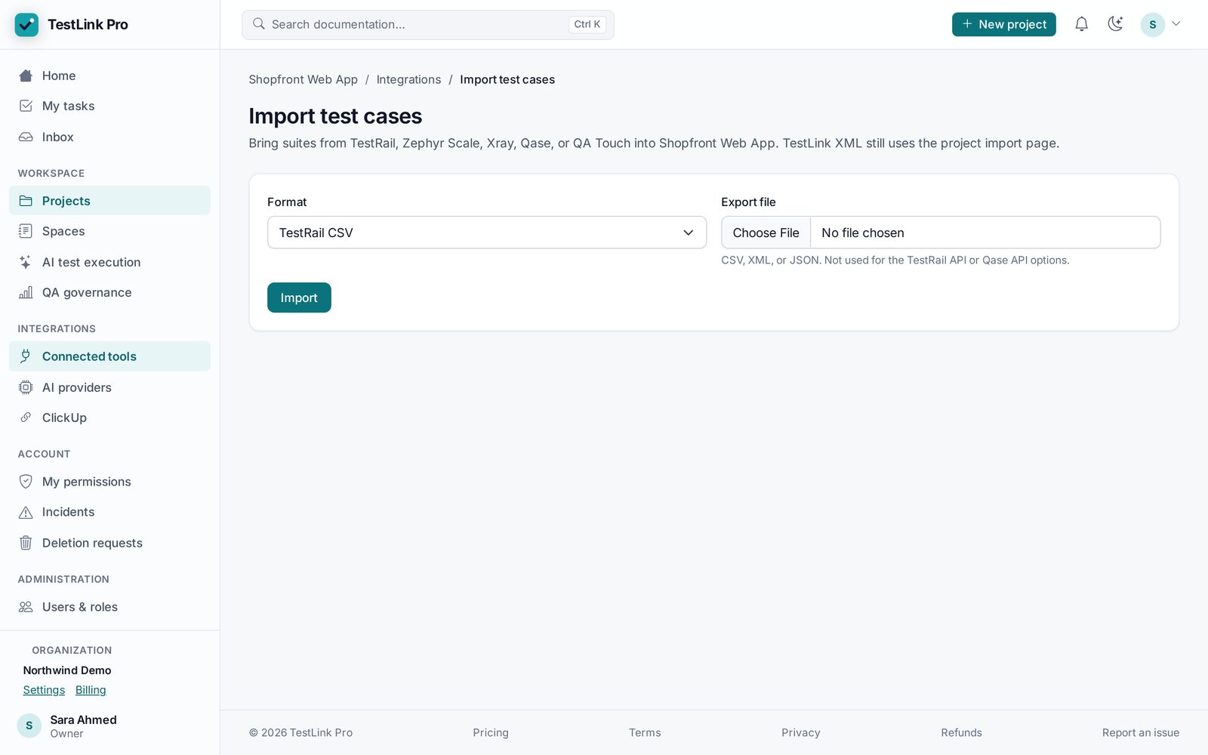Click the Users & roles people icon

[x=26, y=607]
